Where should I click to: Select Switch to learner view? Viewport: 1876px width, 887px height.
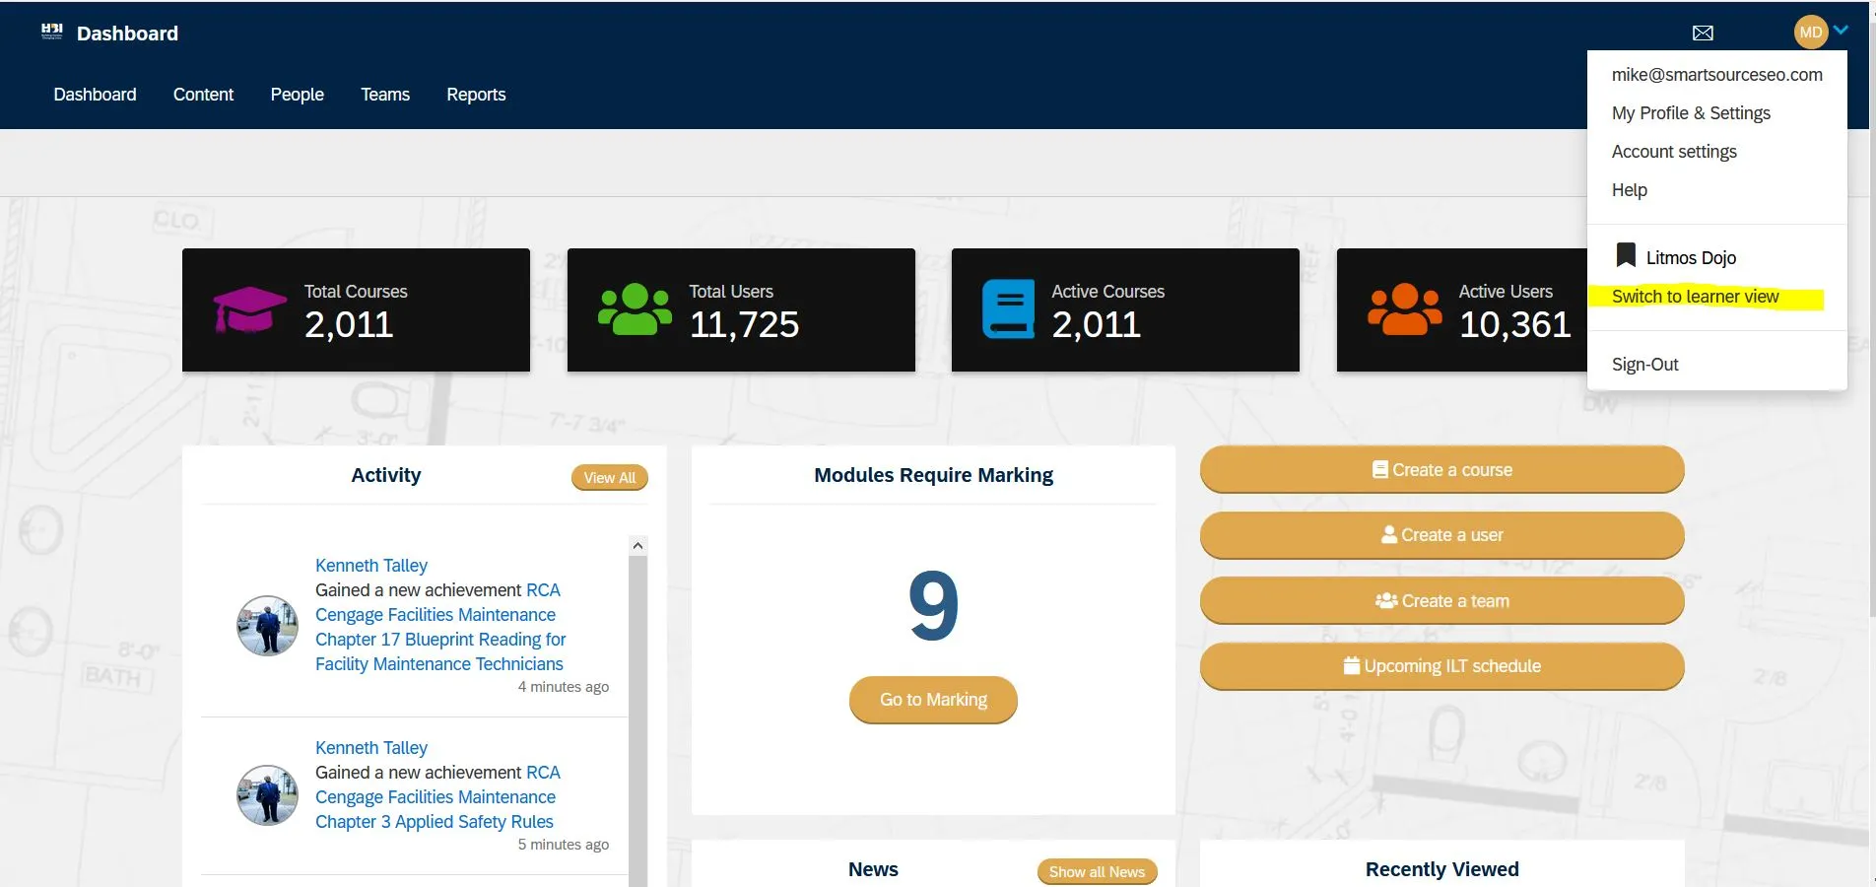pyautogui.click(x=1695, y=297)
